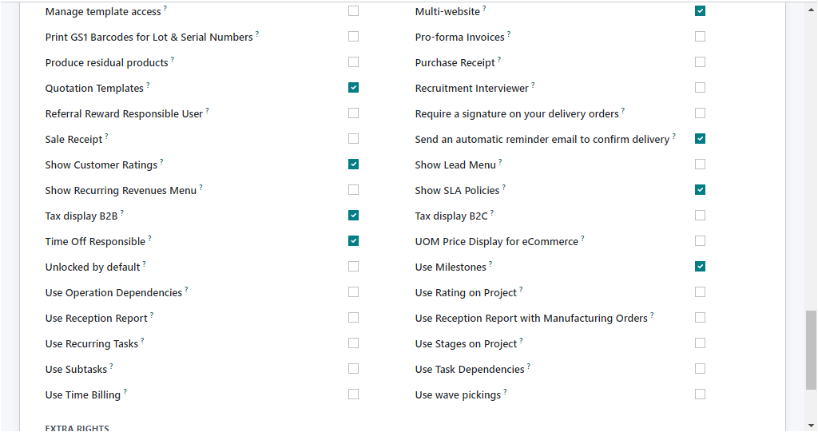This screenshot has width=818, height=432.
Task: Check the Use Subtasks checkbox
Action: click(x=353, y=369)
